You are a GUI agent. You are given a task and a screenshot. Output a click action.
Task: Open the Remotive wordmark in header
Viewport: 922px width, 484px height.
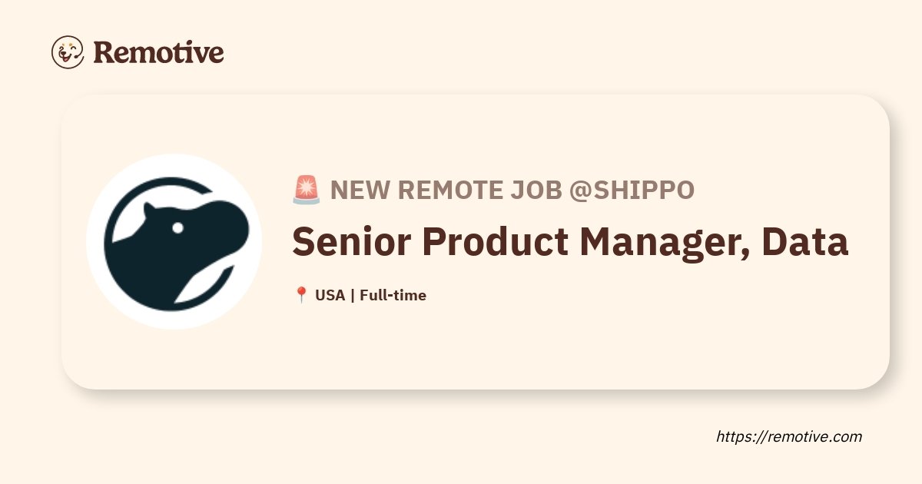pos(158,52)
